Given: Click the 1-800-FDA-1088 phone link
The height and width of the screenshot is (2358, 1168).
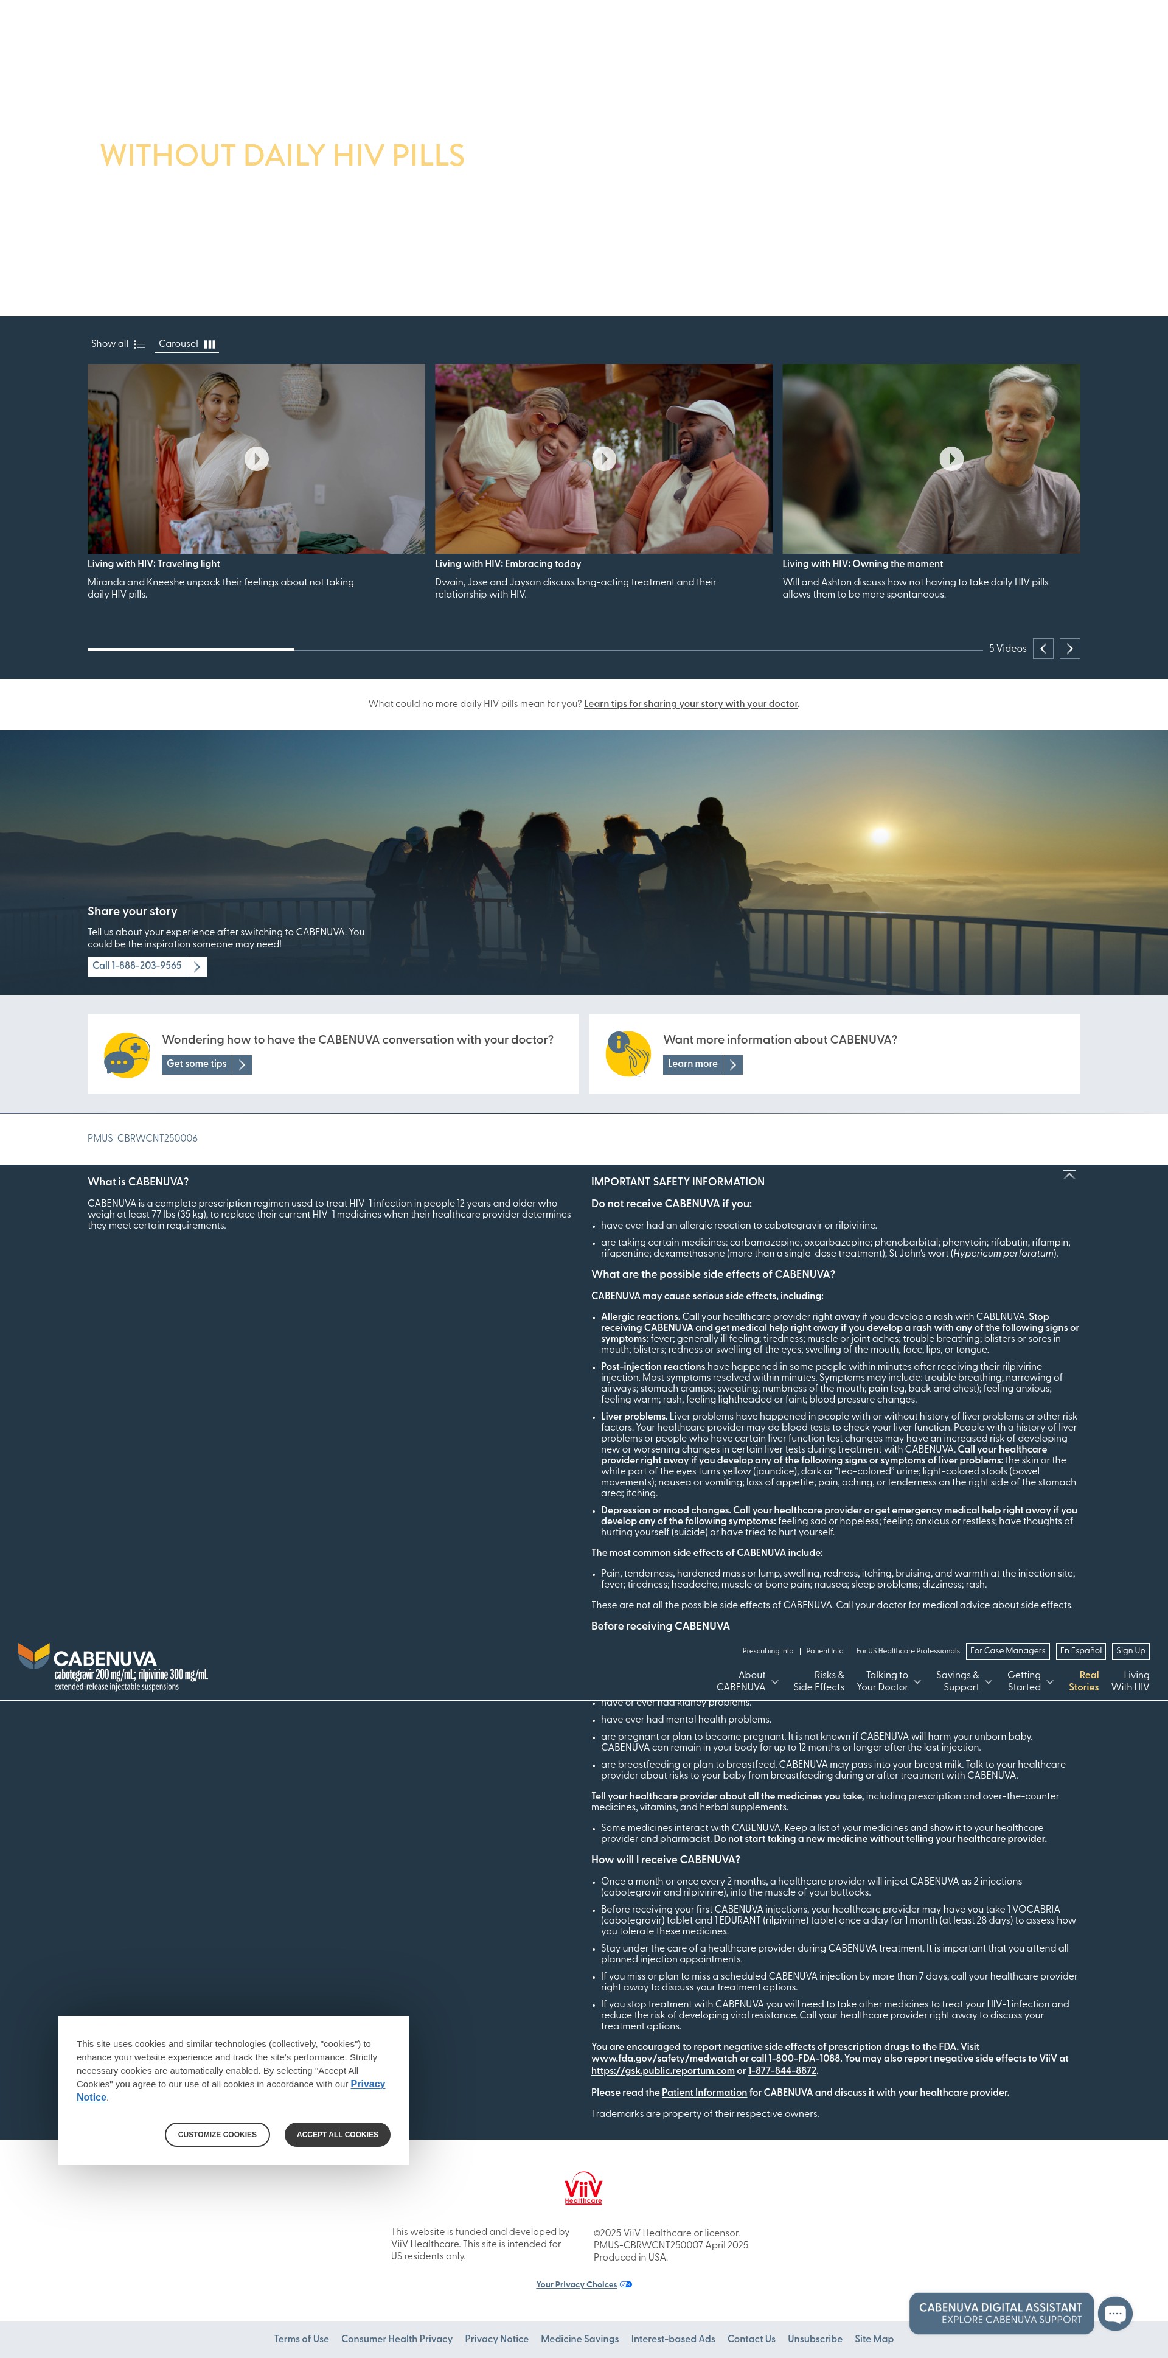Looking at the screenshot, I should pos(804,2058).
